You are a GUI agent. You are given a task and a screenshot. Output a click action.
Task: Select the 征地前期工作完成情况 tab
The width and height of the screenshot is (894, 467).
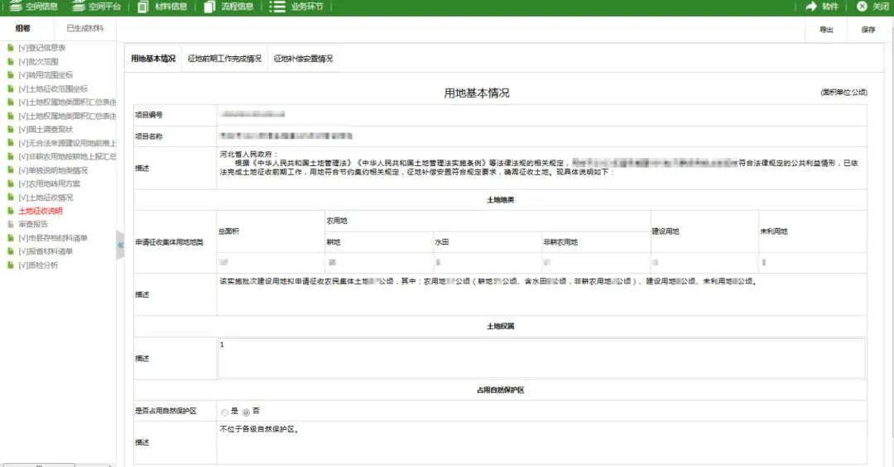pos(224,58)
